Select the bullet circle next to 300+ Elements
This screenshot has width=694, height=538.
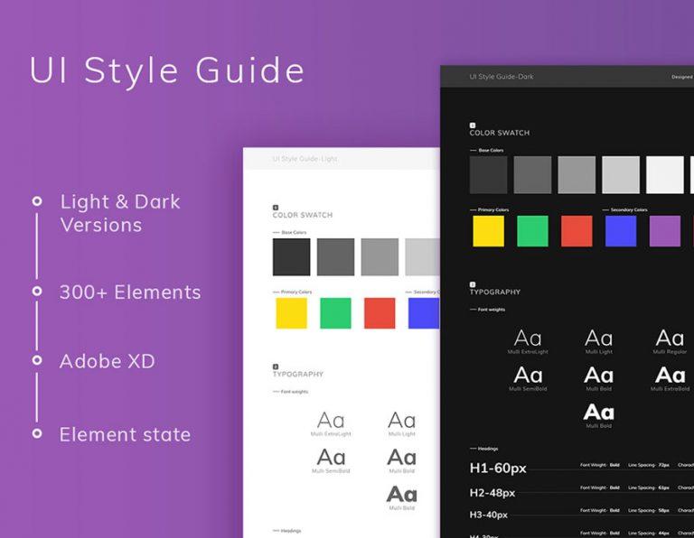pyautogui.click(x=37, y=292)
